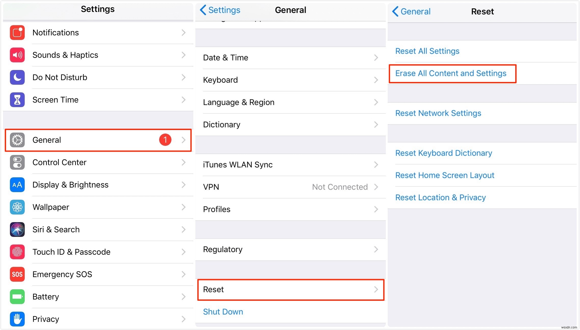
Task: Click Erase All Content and Settings
Action: click(451, 73)
